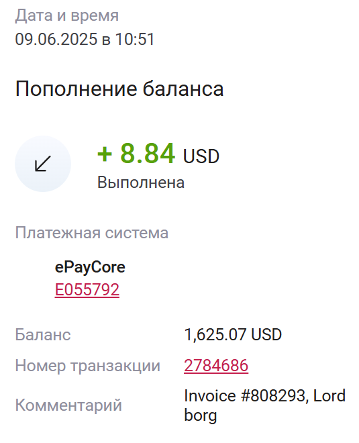This screenshot has height=443, width=359.
Task: Click the balance value 1,625.07 USD
Action: click(233, 334)
